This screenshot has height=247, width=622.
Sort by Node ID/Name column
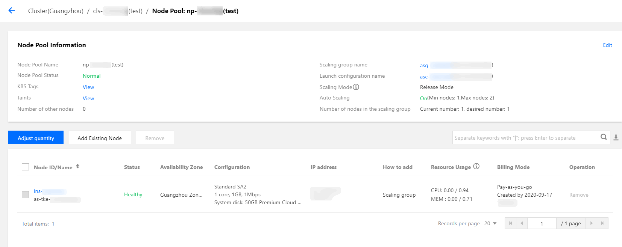point(77,166)
